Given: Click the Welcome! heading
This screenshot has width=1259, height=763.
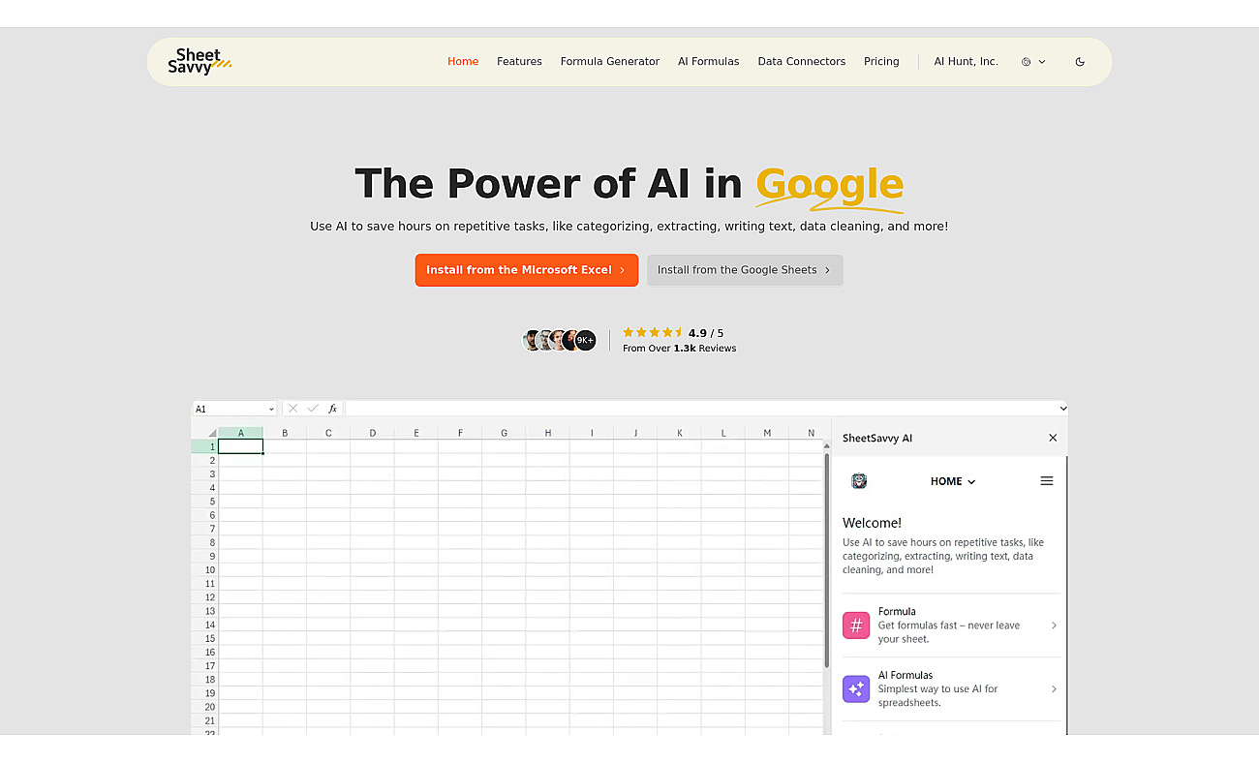Looking at the screenshot, I should (x=872, y=523).
